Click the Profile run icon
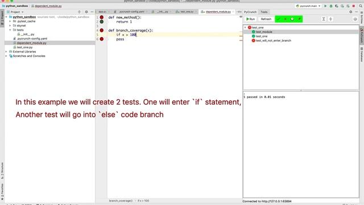The image size is (364, 205). [x=342, y=6]
